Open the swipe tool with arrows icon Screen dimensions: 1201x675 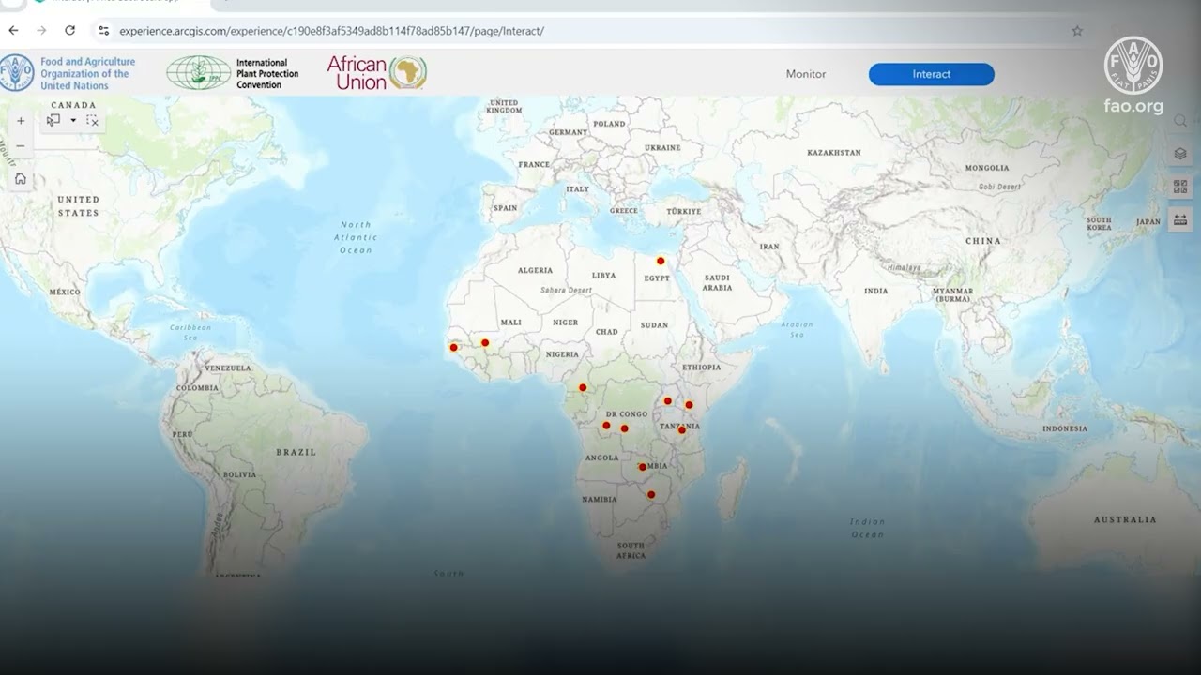point(1180,219)
